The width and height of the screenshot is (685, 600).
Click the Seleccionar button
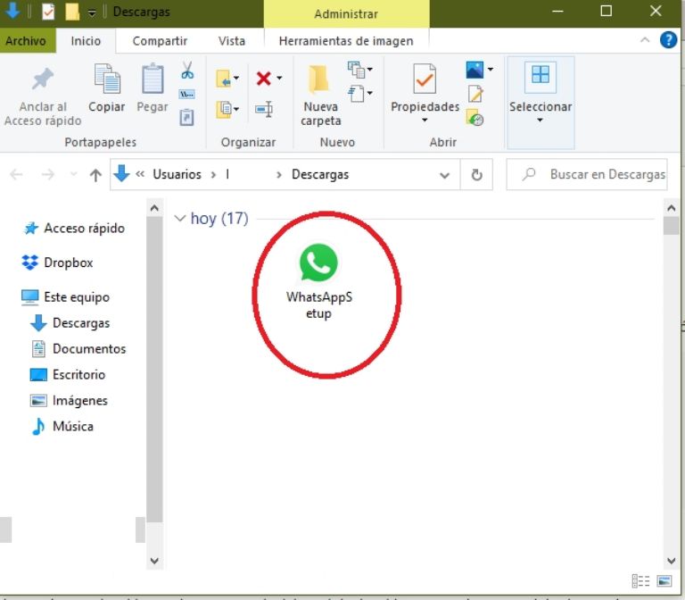pos(540,103)
